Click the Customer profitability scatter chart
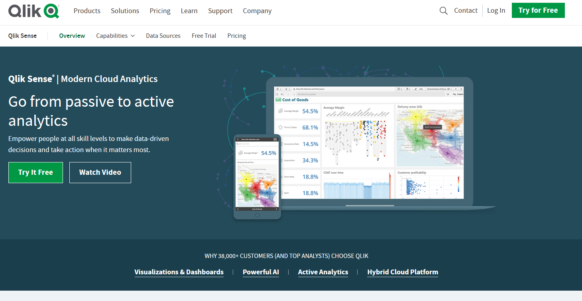582x301 pixels. [430, 184]
